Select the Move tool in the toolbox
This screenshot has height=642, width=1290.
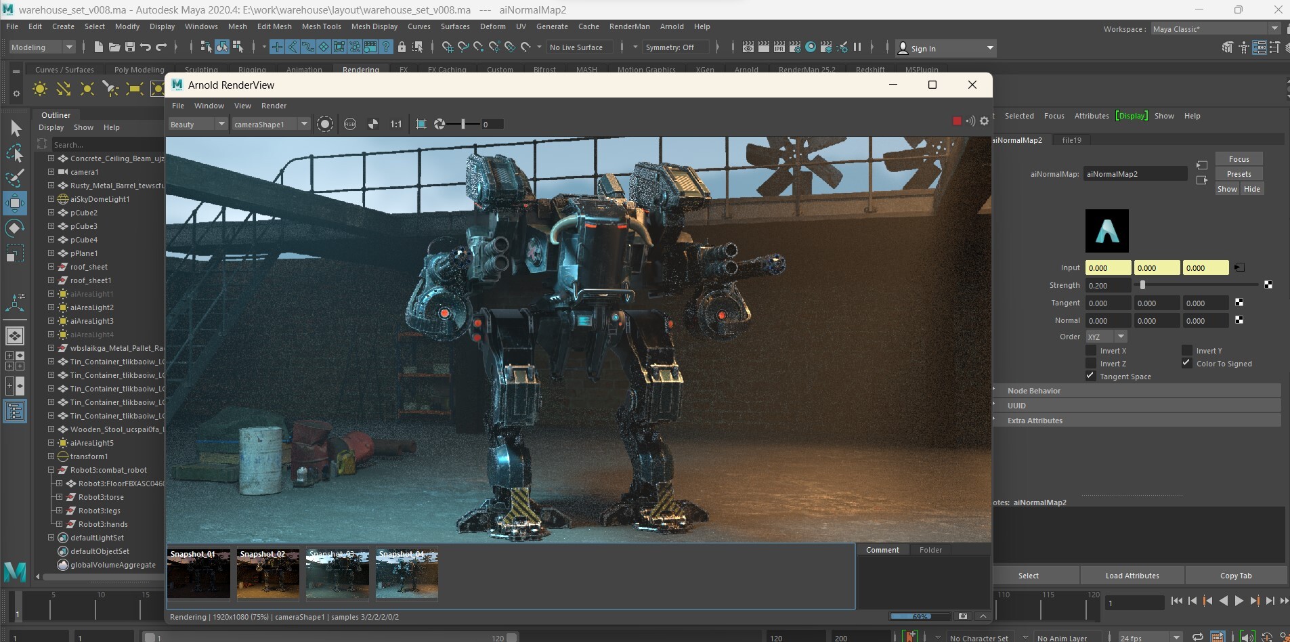[14, 202]
